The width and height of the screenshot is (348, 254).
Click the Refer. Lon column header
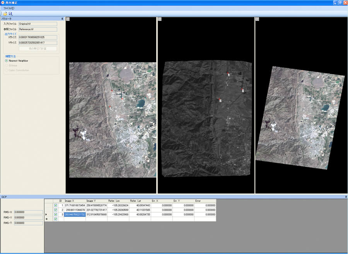click(118, 201)
